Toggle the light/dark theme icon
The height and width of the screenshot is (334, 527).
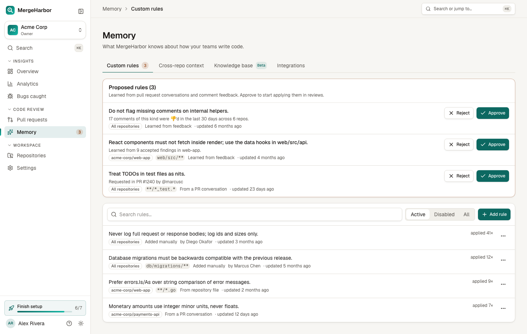[81, 323]
